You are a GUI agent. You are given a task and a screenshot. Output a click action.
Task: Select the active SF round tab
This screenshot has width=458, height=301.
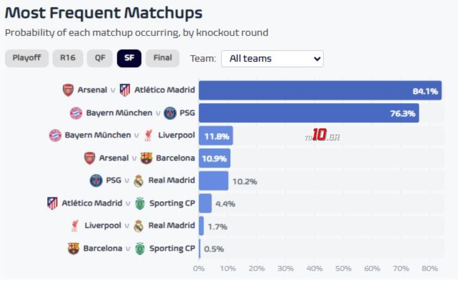click(129, 58)
